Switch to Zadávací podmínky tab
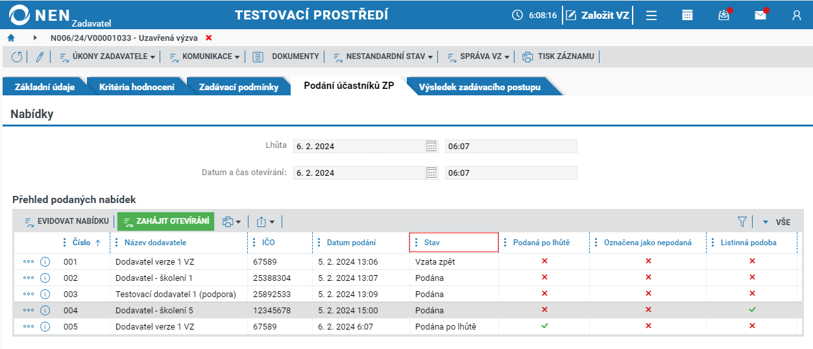Viewport: 813px width, 349px height. tap(239, 87)
